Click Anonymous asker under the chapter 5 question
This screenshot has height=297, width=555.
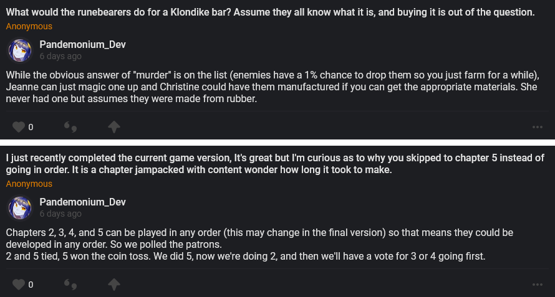coord(29,184)
